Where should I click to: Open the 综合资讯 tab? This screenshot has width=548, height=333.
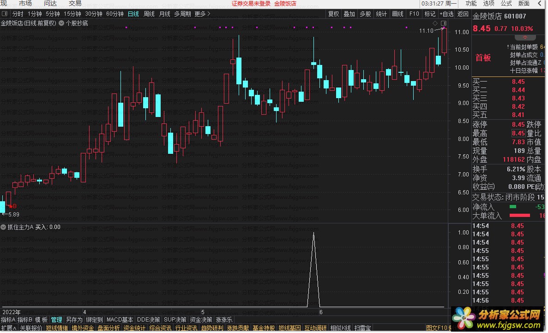pos(160,328)
